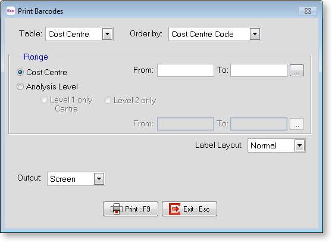Click the red exit arrow icon
This screenshot has height=242, width=332.
pos(175,209)
